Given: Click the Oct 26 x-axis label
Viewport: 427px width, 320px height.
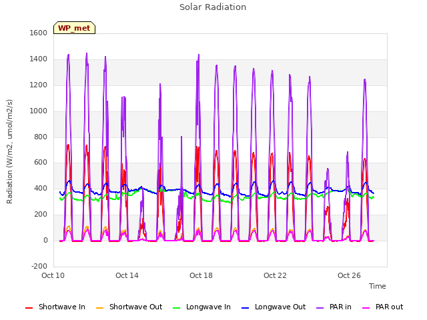Looking at the screenshot, I should click(x=349, y=275).
